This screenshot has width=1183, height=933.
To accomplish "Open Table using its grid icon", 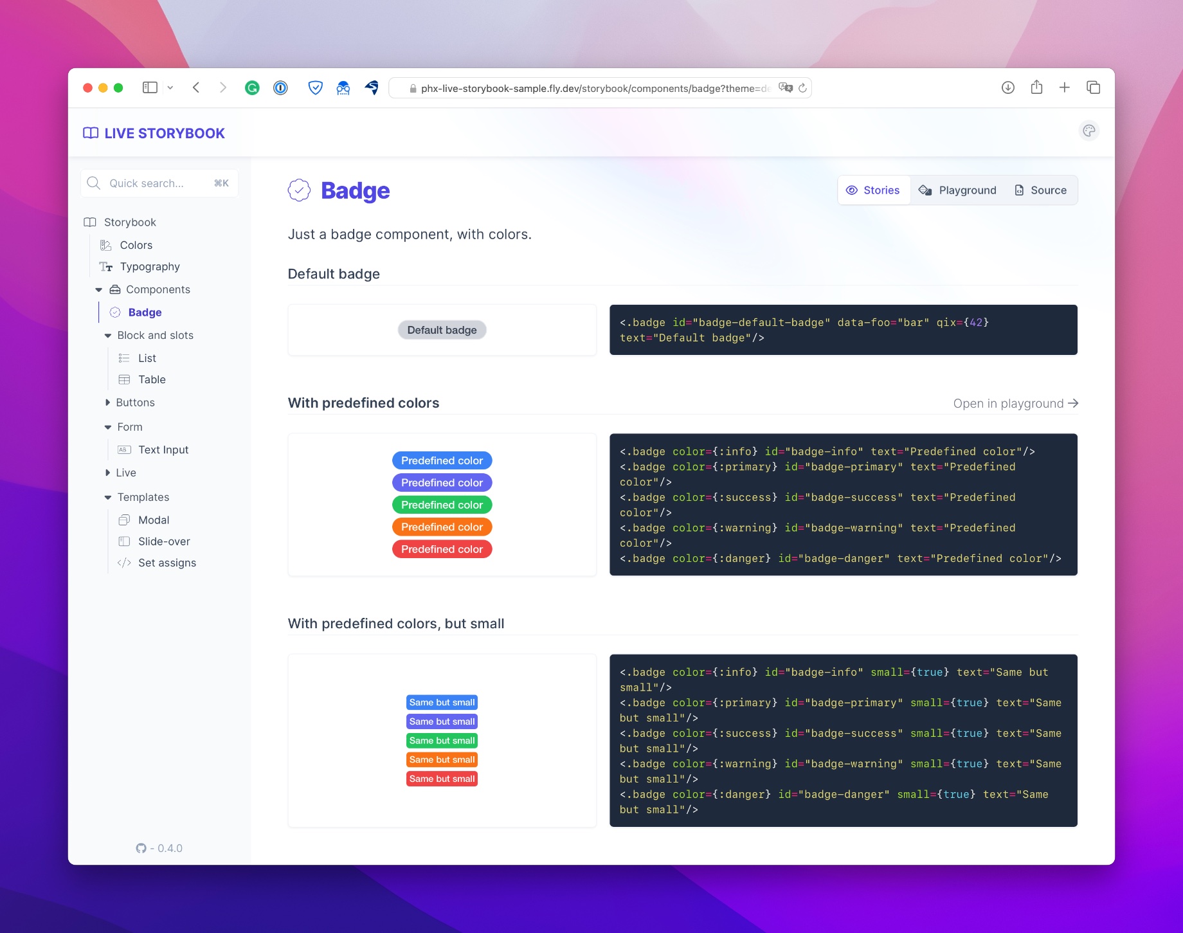I will pyautogui.click(x=124, y=379).
